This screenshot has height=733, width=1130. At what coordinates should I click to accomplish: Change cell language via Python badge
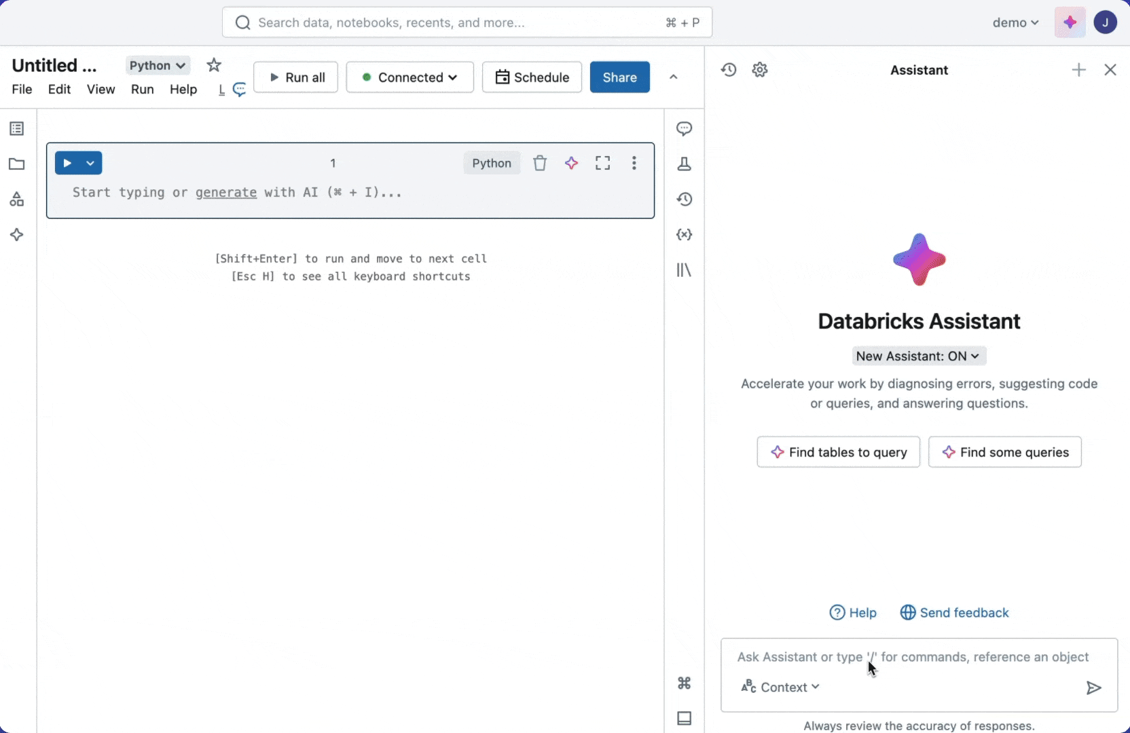point(492,163)
